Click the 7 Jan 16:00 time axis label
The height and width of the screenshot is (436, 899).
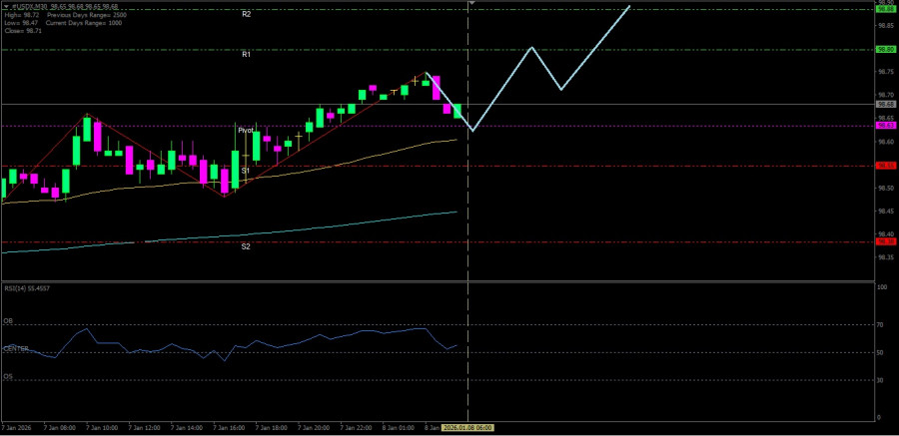coord(229,428)
